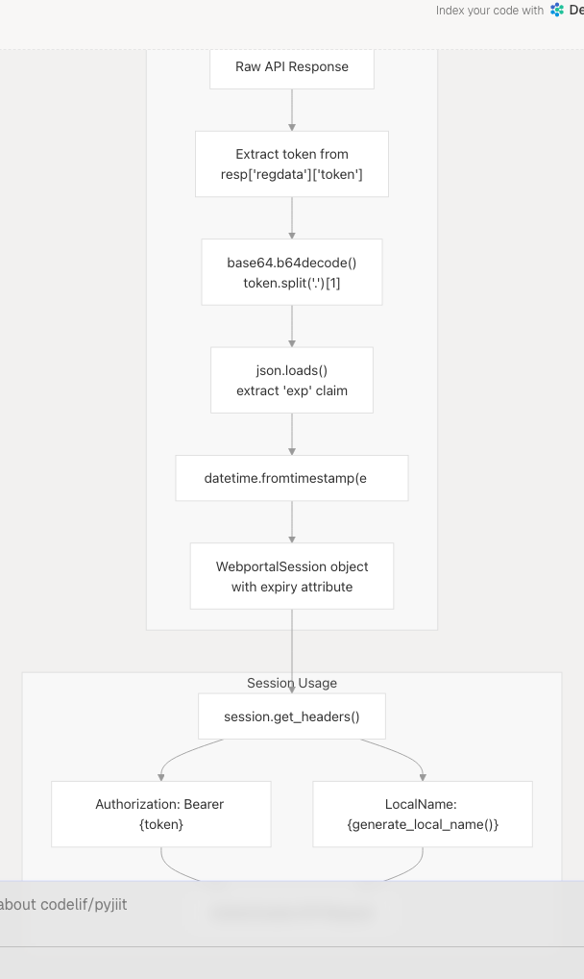The width and height of the screenshot is (584, 979).
Task: Click the Devin logo icon in header
Action: (x=557, y=11)
